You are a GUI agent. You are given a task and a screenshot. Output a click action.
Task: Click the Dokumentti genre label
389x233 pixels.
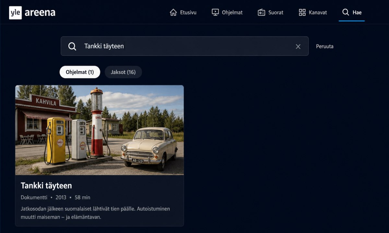pos(34,197)
